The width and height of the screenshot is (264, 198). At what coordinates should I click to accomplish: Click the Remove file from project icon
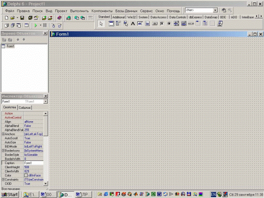click(x=50, y=18)
